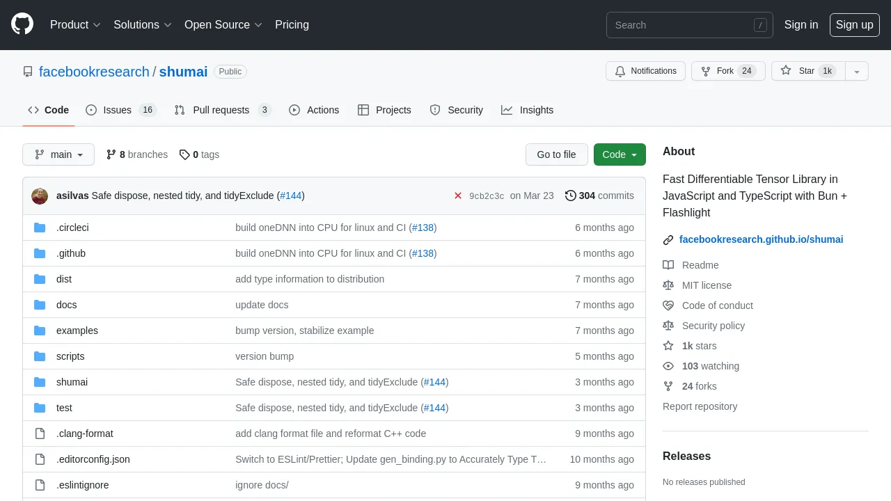Image resolution: width=891 pixels, height=501 pixels.
Task: Click Report repository link
Action: (x=700, y=406)
